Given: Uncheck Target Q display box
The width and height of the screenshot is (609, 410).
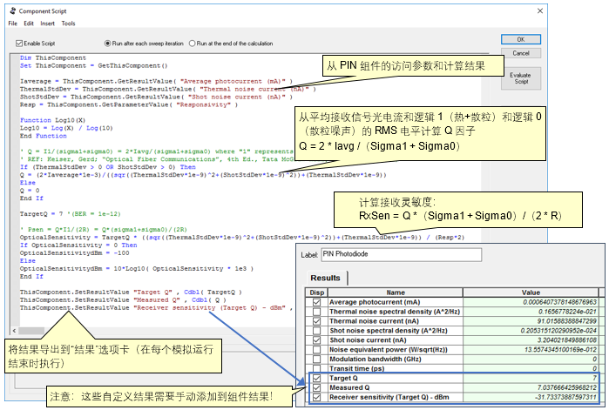Looking at the screenshot, I should click(x=317, y=378).
